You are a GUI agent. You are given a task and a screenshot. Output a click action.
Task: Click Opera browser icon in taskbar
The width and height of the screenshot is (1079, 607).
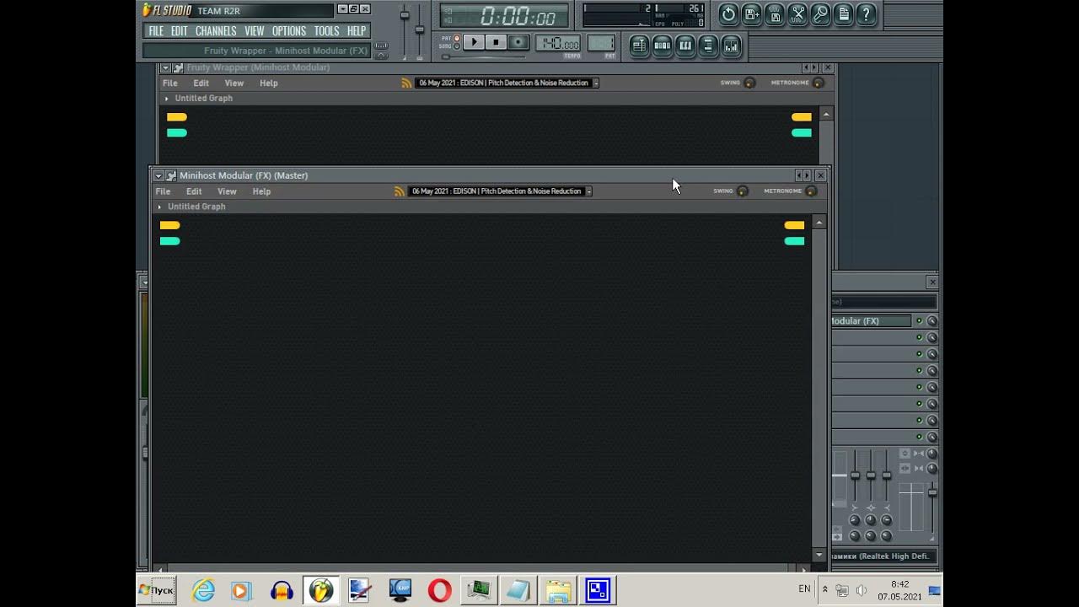click(x=439, y=590)
